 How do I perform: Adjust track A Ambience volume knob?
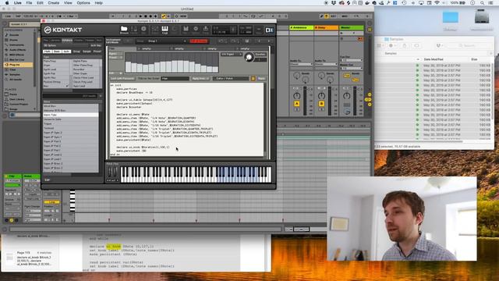[x=296, y=95]
